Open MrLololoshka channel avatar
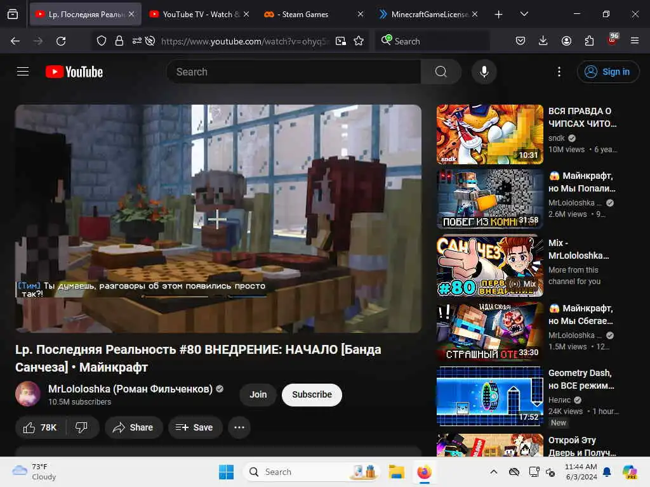The image size is (650, 487). click(x=28, y=393)
